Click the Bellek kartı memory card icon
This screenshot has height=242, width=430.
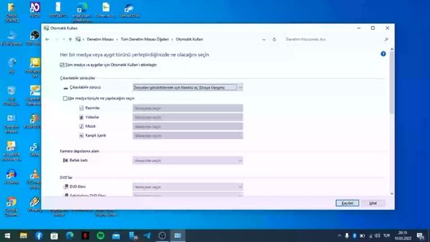(66, 160)
